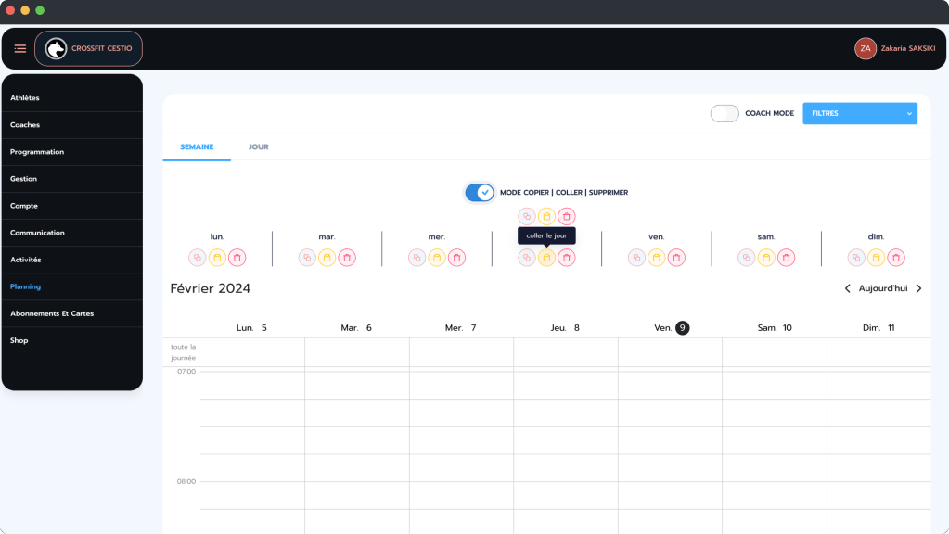Go to previous week with left chevron
949x534 pixels.
847,288
